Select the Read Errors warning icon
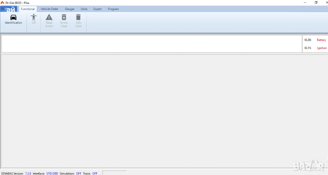 (49, 17)
